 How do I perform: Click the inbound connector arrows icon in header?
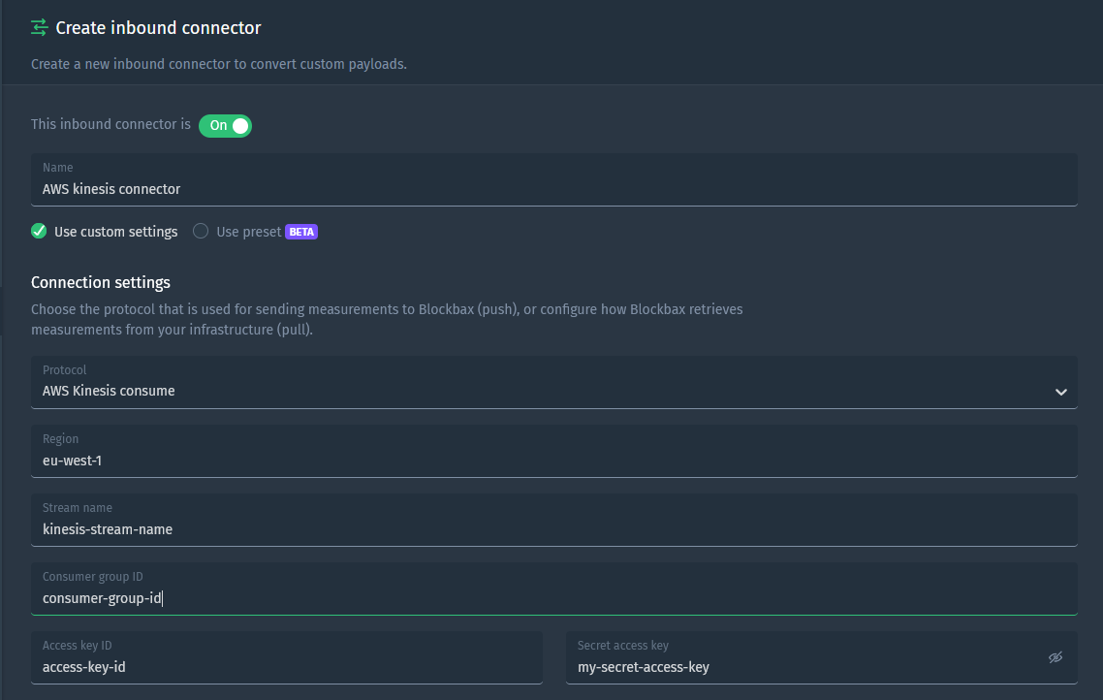click(40, 27)
